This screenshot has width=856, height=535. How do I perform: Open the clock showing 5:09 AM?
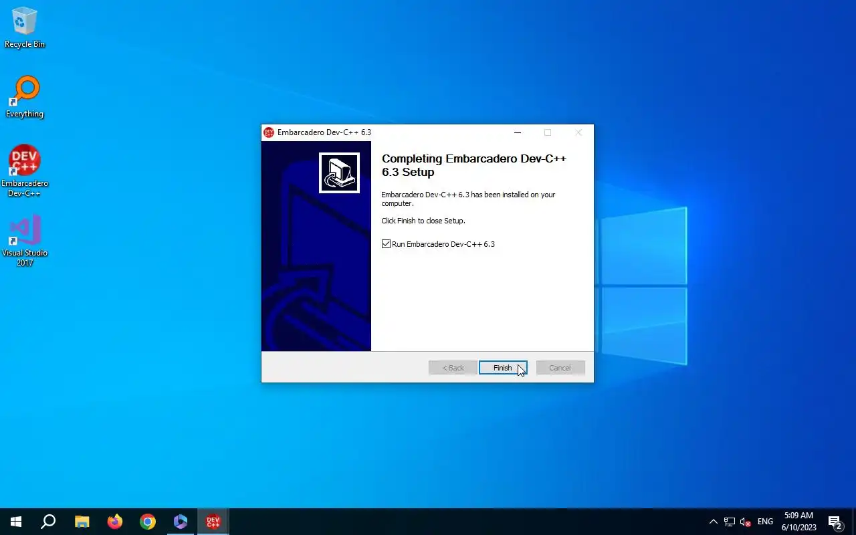tap(798, 522)
